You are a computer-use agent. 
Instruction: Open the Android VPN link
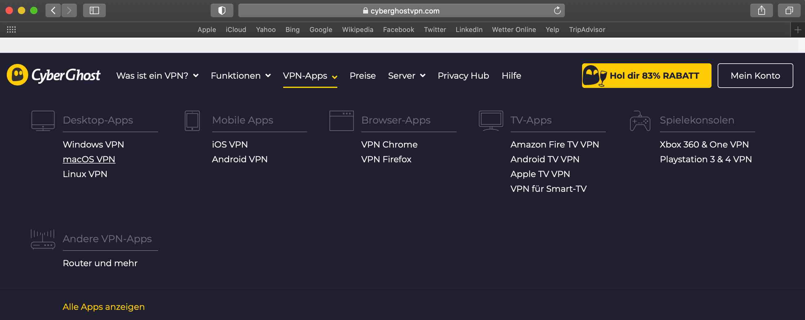point(240,159)
